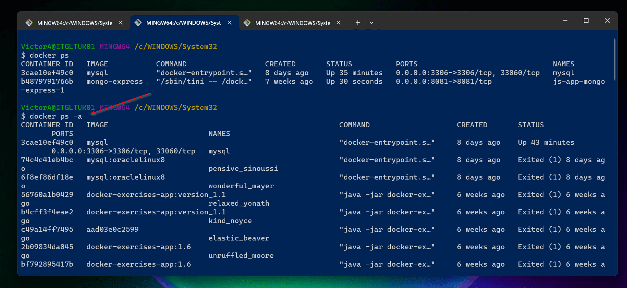Image resolution: width=627 pixels, height=288 pixels.
Task: Click the NAMES header in second listing
Action: 219,134
